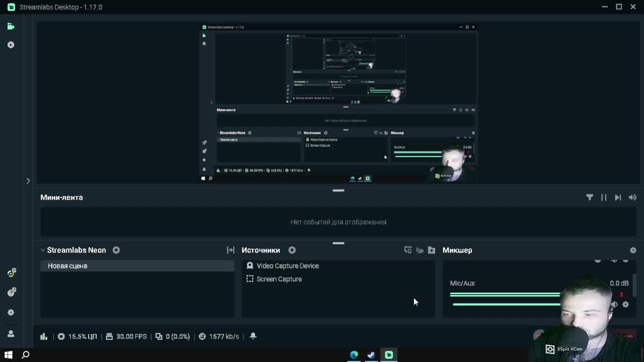Click the stream preview display

338,103
